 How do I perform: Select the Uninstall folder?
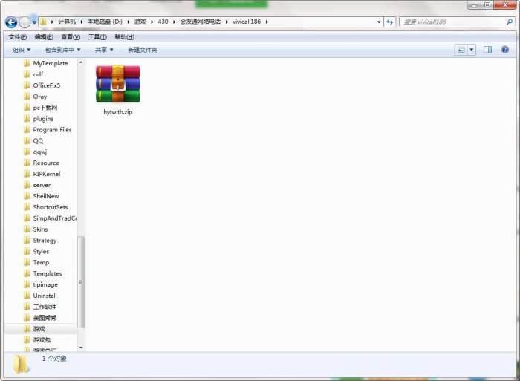click(x=45, y=296)
